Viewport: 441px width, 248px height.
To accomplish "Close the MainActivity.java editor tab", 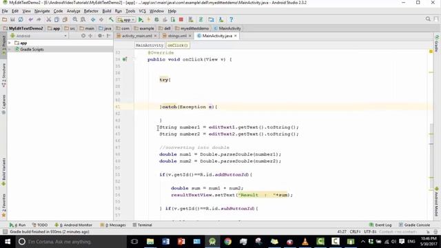I will [236, 36].
